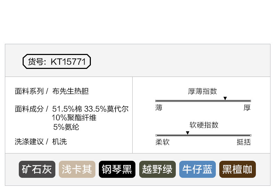Image resolution: width=275 pixels, height=190 pixels.
Task: Click the 货号: KT15771 badge
Action: 57,62
